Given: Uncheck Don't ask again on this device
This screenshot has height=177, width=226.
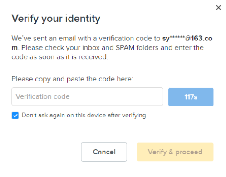Looking at the screenshot, I should pos(15,116).
